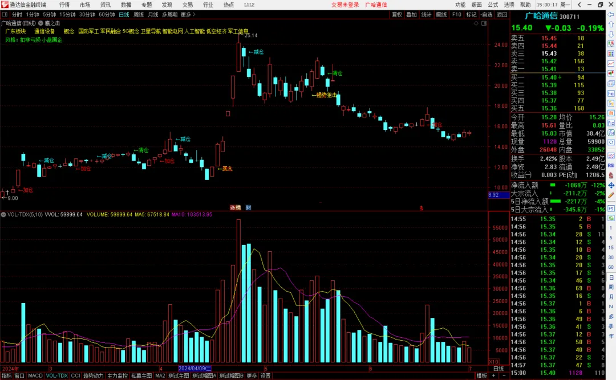Open the 交易 menu
This screenshot has width=616, height=380.
(188, 5)
